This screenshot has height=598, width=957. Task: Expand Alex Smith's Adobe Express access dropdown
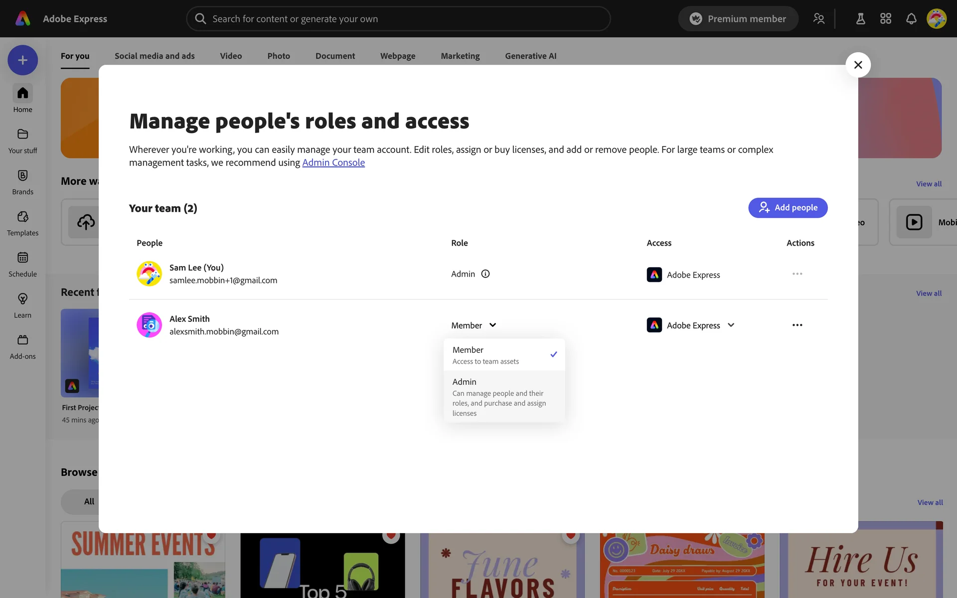731,325
